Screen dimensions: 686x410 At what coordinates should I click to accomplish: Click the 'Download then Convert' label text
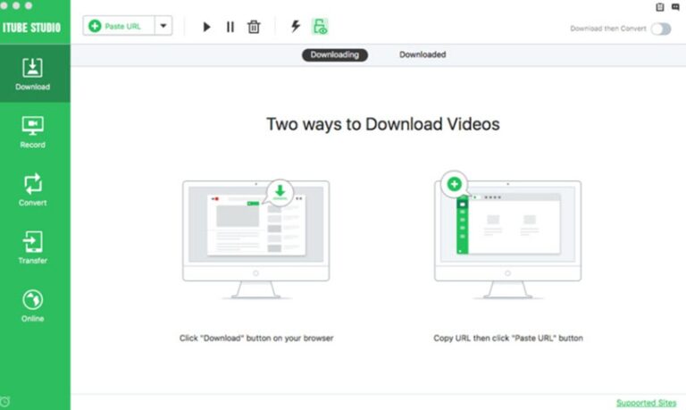click(608, 29)
